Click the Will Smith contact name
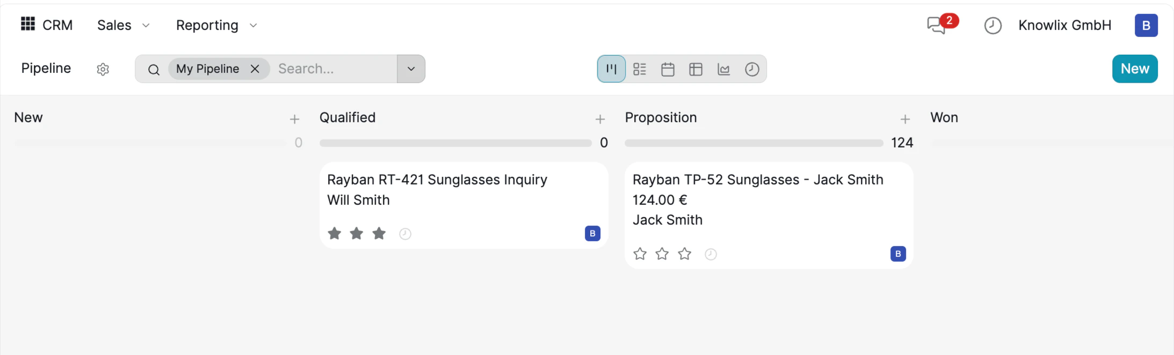This screenshot has height=355, width=1174. (358, 200)
